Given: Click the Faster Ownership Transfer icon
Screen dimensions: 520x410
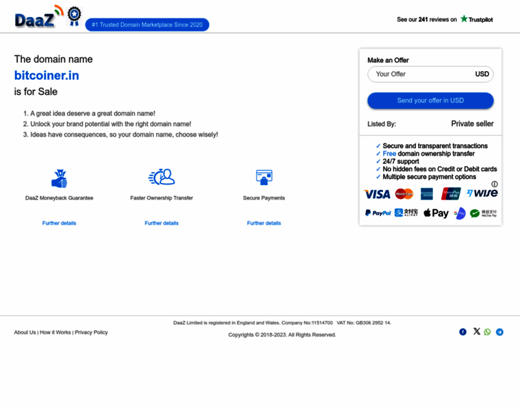Looking at the screenshot, I should [x=161, y=178].
